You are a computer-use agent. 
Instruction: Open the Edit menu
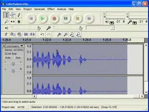11,9
